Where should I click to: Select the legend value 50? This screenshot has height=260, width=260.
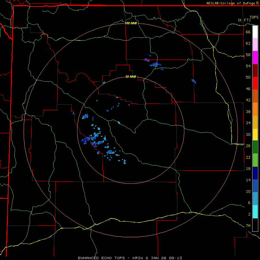click(248, 77)
